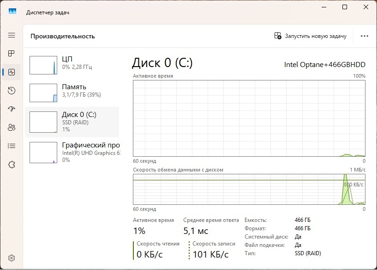The image size is (377, 270).
Task: Select the Графический процессор entry
Action: (73, 152)
